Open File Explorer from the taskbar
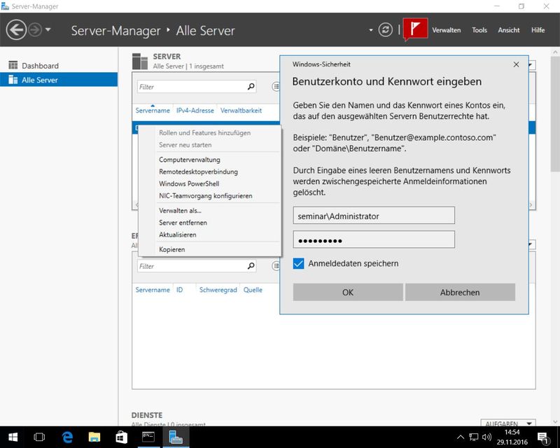Image resolution: width=560 pixels, height=448 pixels. [x=94, y=437]
